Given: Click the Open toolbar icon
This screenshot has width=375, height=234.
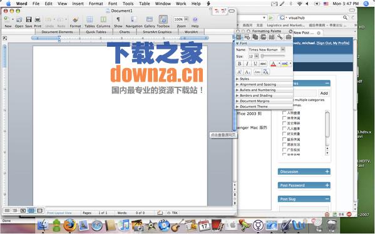Looking at the screenshot, I should pyautogui.click(x=19, y=19).
